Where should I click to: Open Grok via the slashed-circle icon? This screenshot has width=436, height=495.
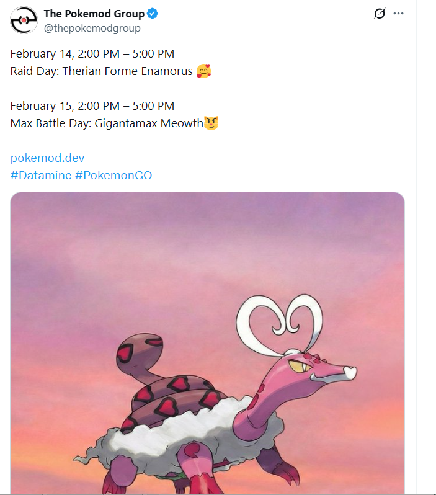[380, 14]
